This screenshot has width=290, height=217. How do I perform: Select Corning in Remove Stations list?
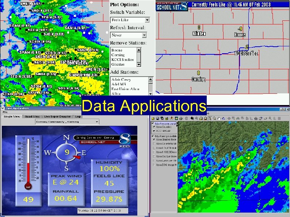click(118, 55)
